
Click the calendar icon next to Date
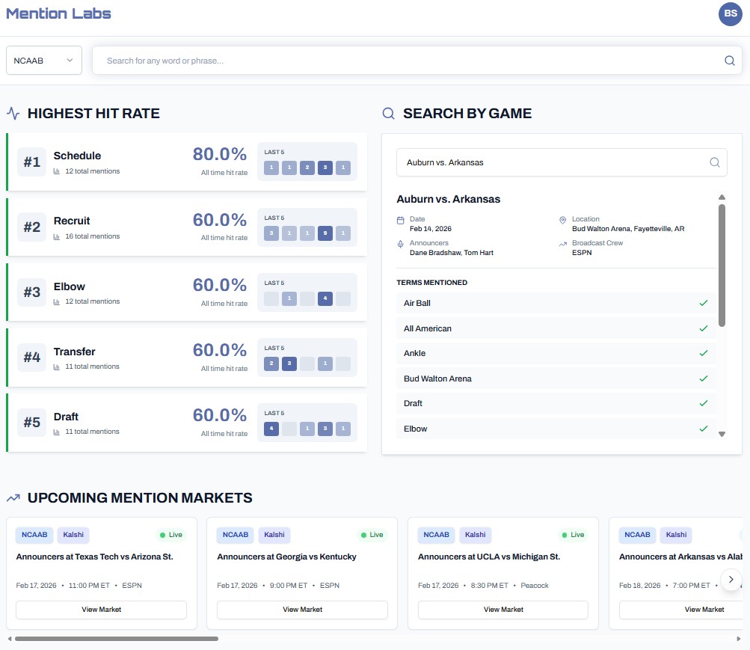point(400,221)
